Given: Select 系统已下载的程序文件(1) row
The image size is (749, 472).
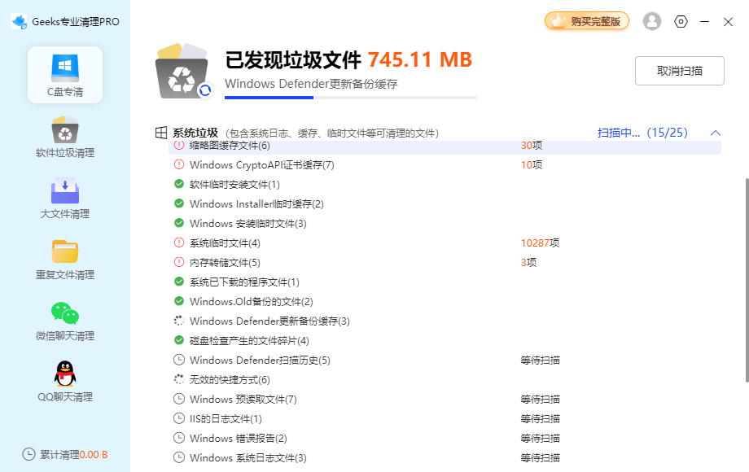Looking at the screenshot, I should tap(445, 282).
